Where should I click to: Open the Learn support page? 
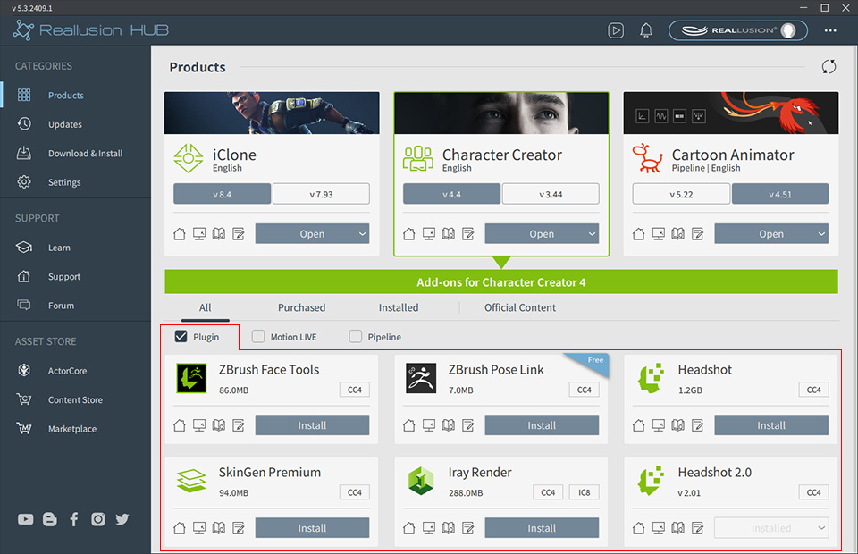click(59, 248)
